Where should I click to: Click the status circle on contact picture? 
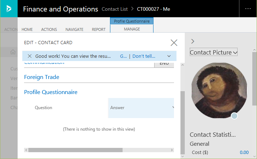[234, 116]
